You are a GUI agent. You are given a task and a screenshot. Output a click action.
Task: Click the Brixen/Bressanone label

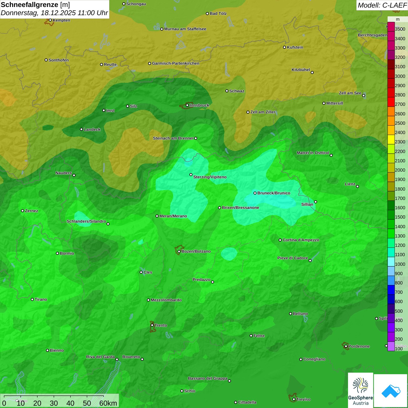tap(240, 208)
